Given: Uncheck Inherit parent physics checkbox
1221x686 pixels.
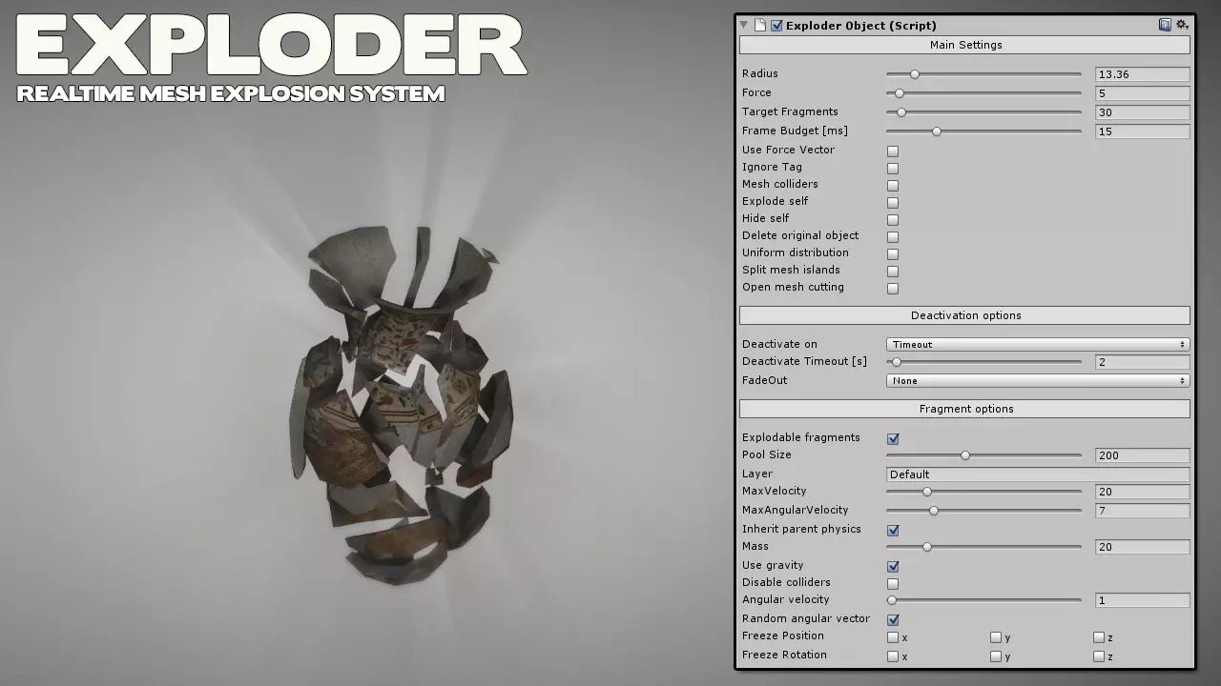Looking at the screenshot, I should [x=893, y=530].
